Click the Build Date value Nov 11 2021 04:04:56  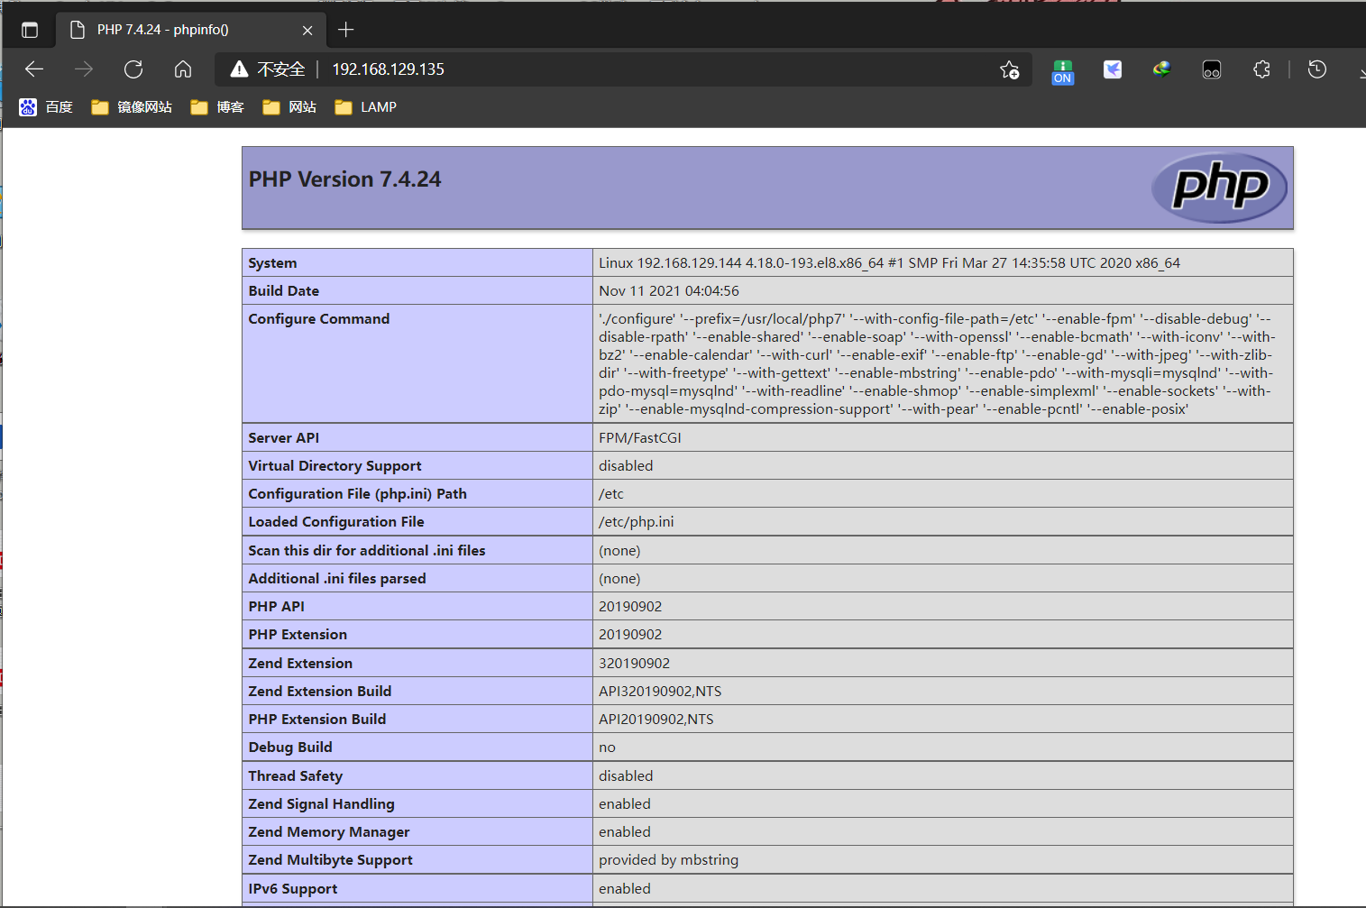[x=669, y=291]
